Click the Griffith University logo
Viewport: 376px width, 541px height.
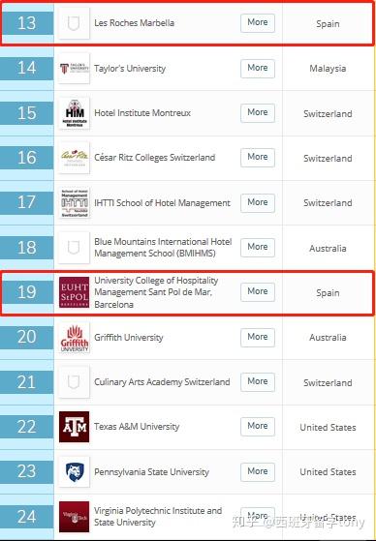pos(74,338)
